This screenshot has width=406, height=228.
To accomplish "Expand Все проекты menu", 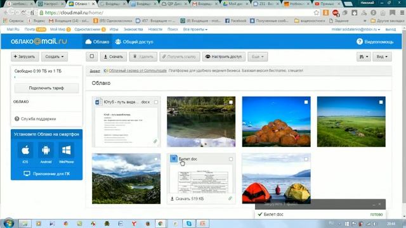I will [x=195, y=30].
